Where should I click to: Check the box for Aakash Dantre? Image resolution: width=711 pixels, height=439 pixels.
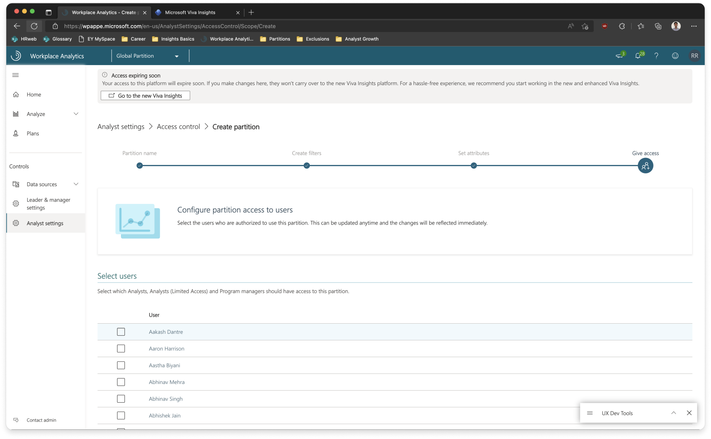click(x=121, y=332)
